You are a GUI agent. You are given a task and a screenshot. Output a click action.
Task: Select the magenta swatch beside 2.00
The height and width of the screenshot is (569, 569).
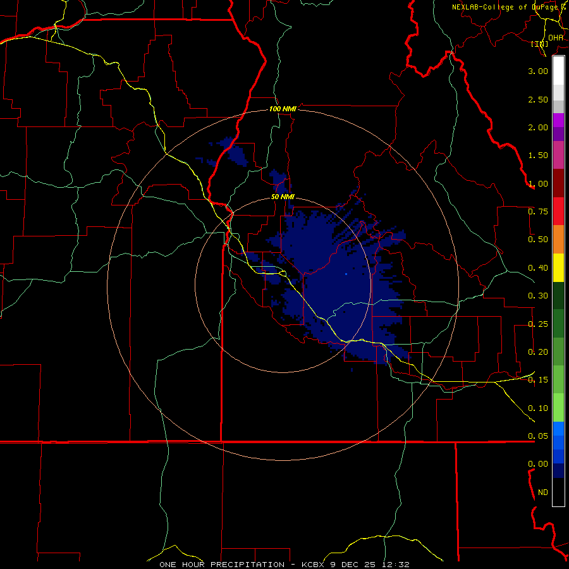[558, 120]
